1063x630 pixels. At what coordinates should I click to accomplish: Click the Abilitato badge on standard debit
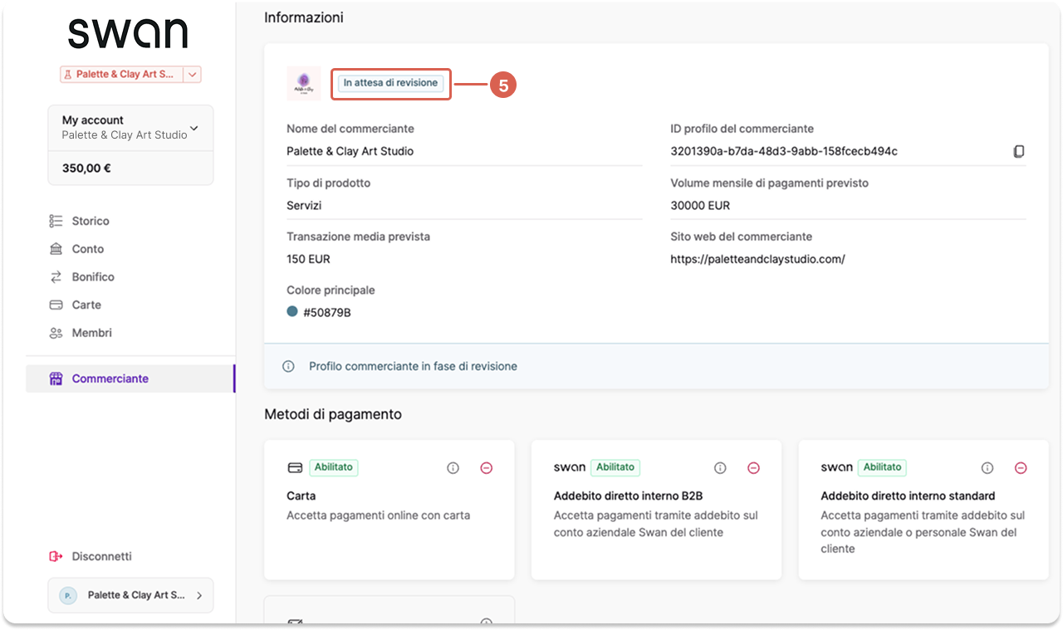point(882,467)
